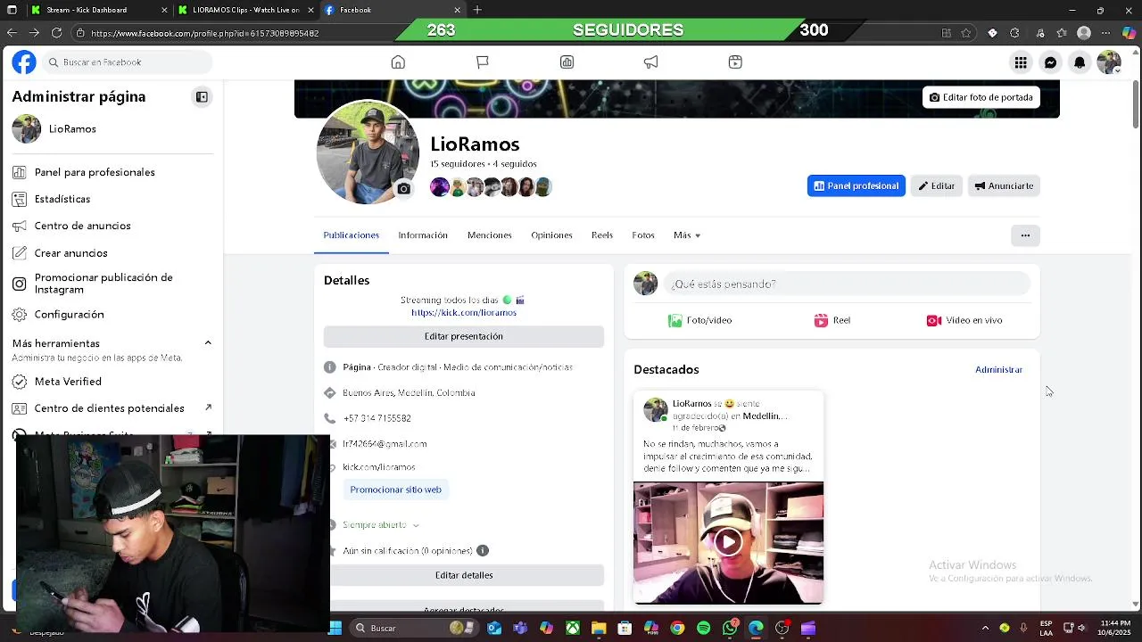Open the kick.com/lioramos link in presentación

pyautogui.click(x=464, y=313)
